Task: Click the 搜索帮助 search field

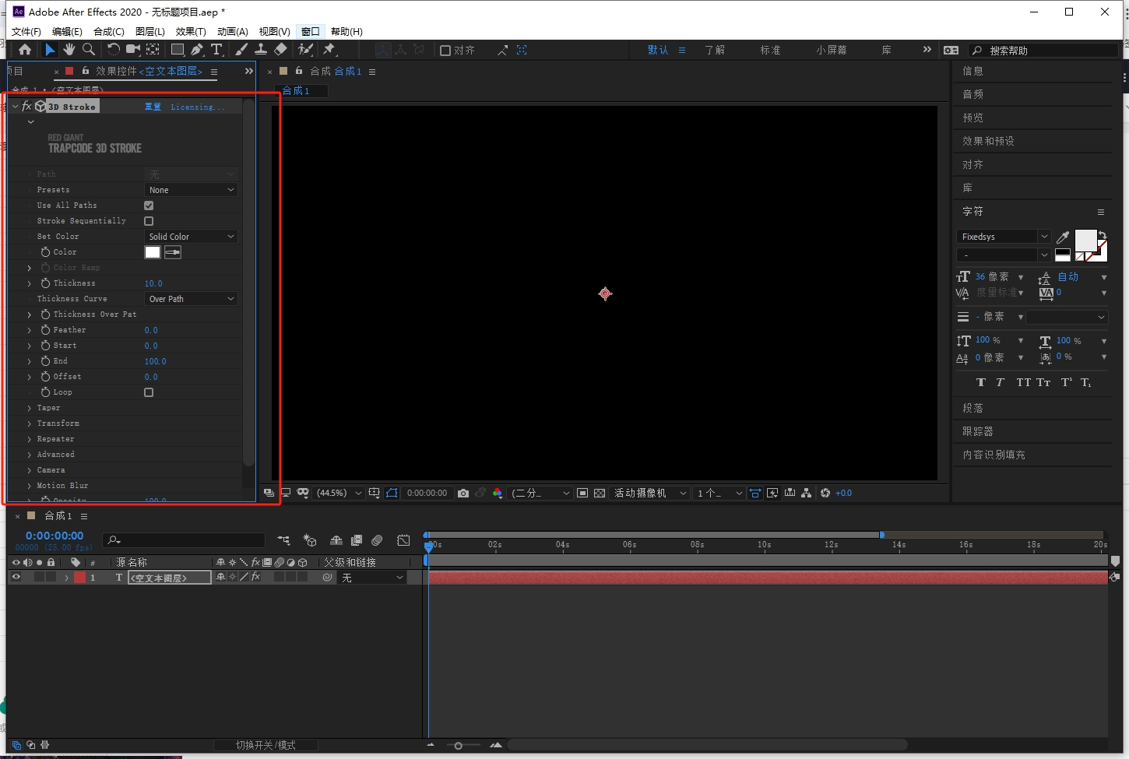Action: point(1043,50)
